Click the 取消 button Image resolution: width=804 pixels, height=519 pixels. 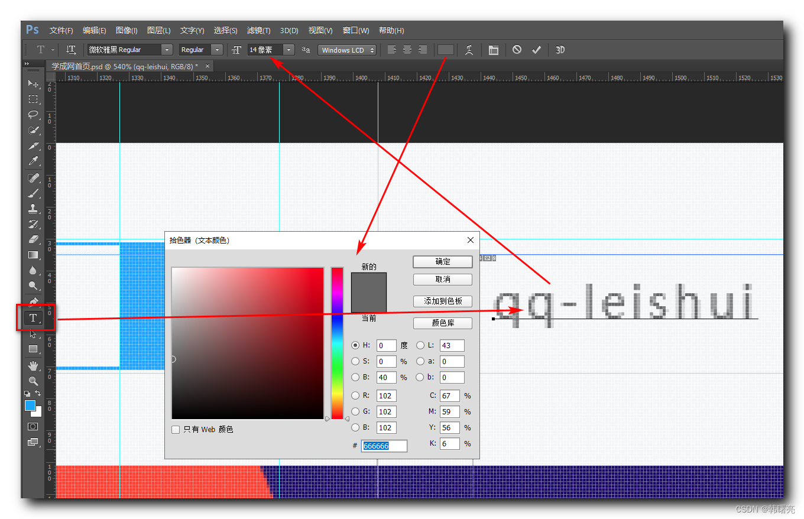pos(443,280)
